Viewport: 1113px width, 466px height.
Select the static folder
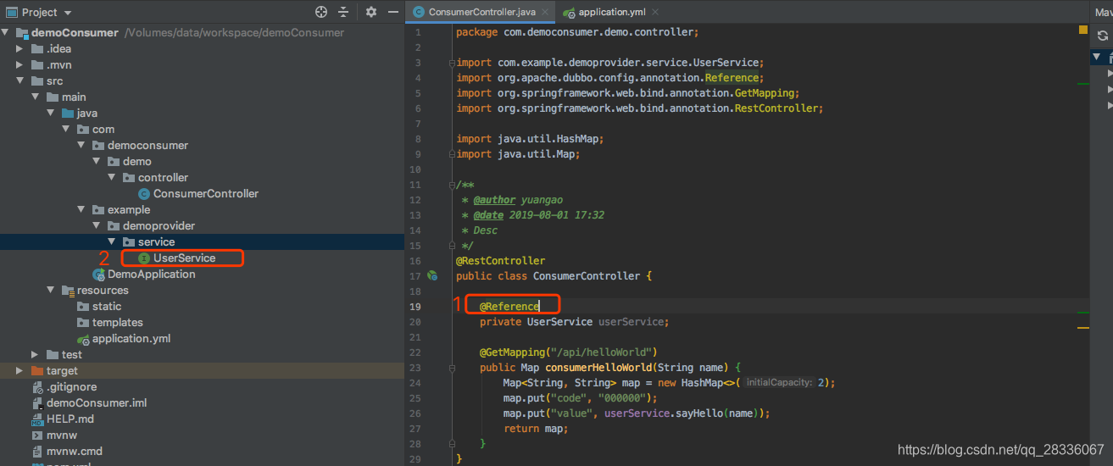(107, 307)
